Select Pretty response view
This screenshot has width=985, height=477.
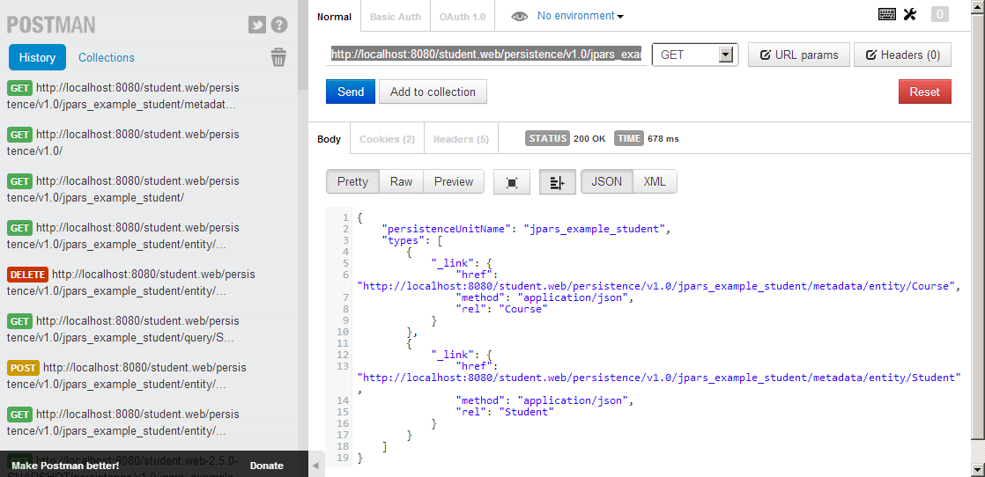tap(352, 181)
